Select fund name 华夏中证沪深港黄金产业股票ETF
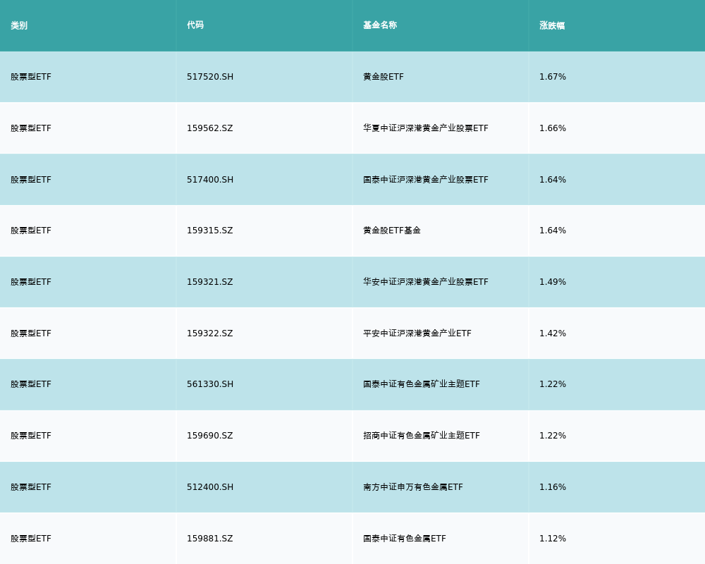The width and height of the screenshot is (705, 564). (425, 128)
